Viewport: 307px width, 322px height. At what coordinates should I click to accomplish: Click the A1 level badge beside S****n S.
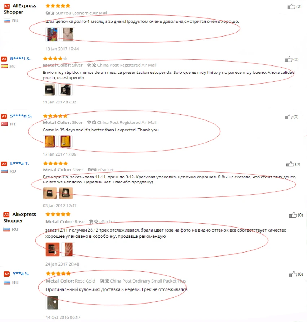tap(4, 116)
